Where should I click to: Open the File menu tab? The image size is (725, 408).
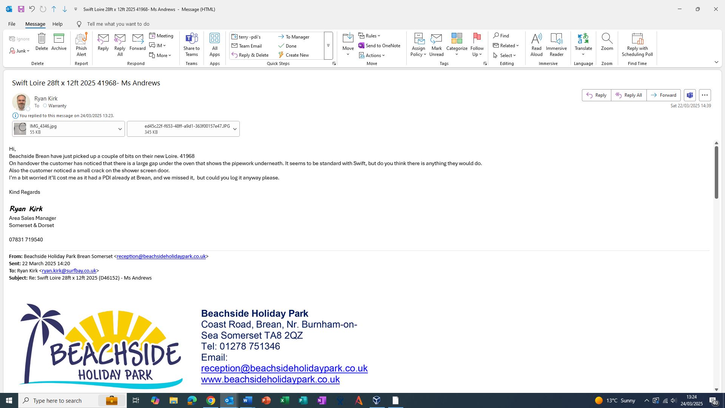(12, 24)
